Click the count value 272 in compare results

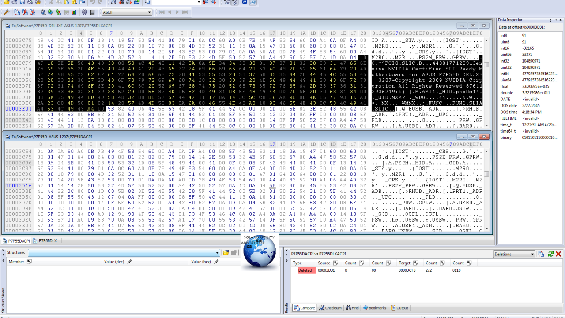coord(429,270)
